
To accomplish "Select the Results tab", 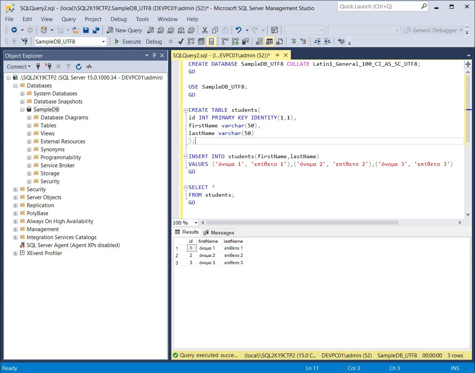I will (x=187, y=232).
